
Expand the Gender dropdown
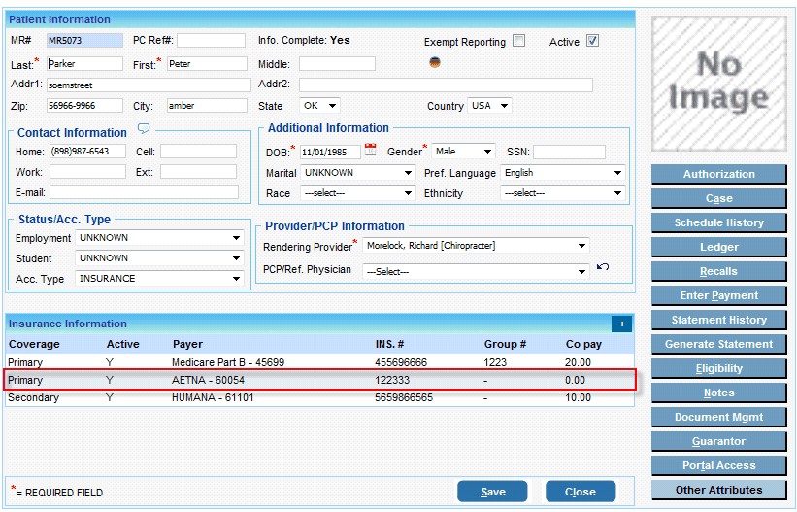(x=463, y=152)
